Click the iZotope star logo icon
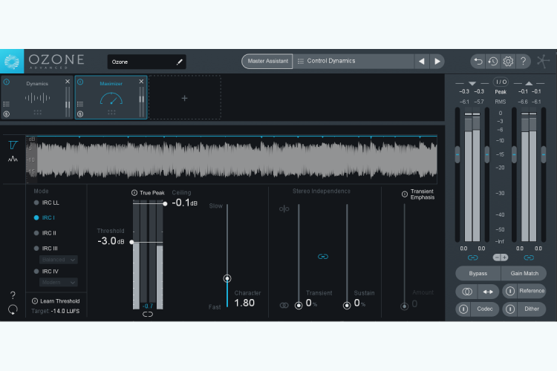 tap(543, 61)
